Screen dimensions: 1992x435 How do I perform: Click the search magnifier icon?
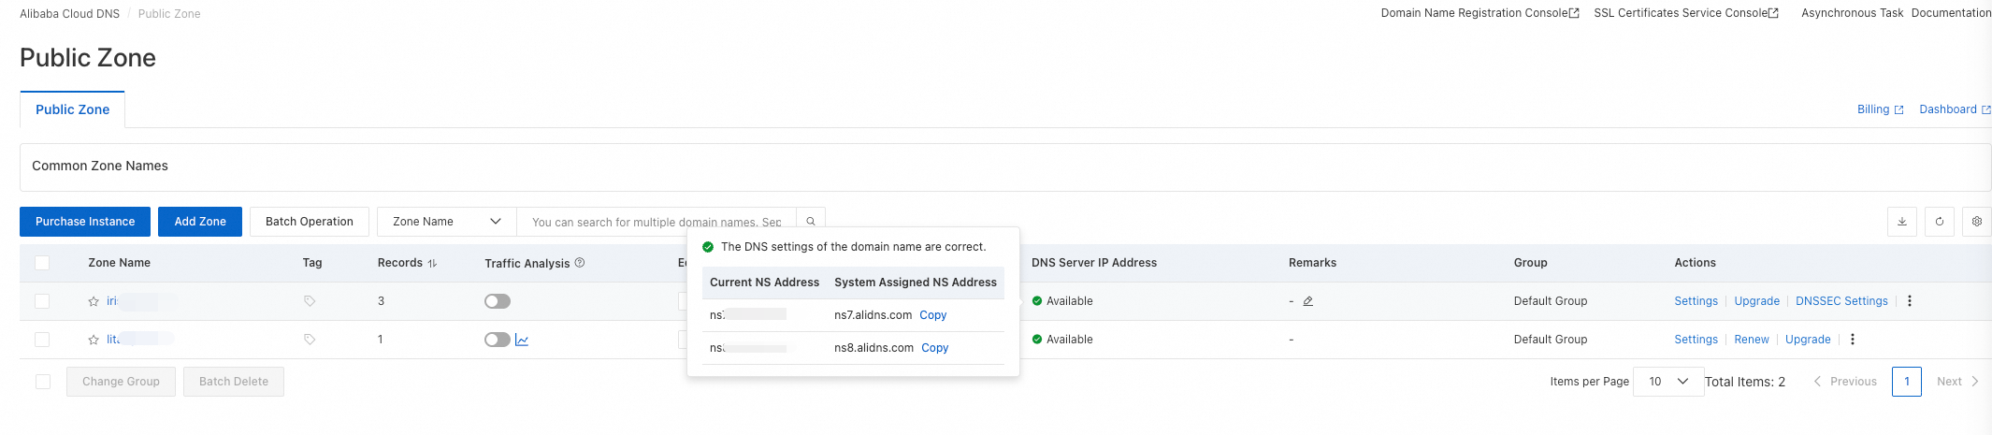click(x=811, y=222)
